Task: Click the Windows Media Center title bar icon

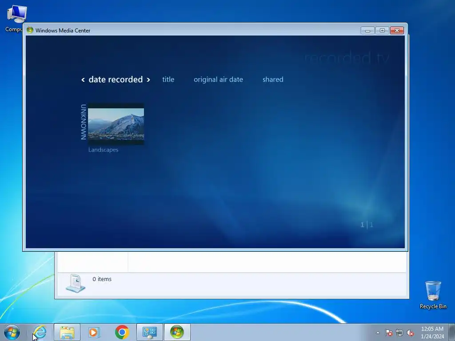Action: click(30, 30)
